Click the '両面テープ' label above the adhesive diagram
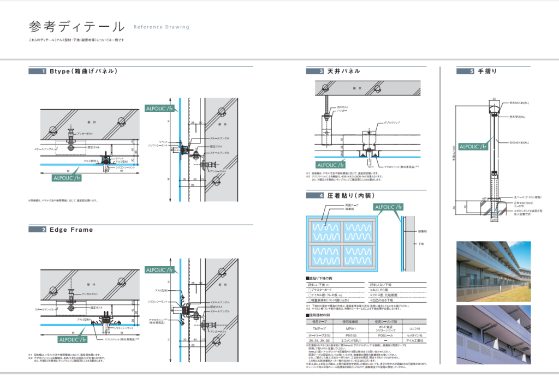This screenshot has height=378, width=559. [352, 205]
